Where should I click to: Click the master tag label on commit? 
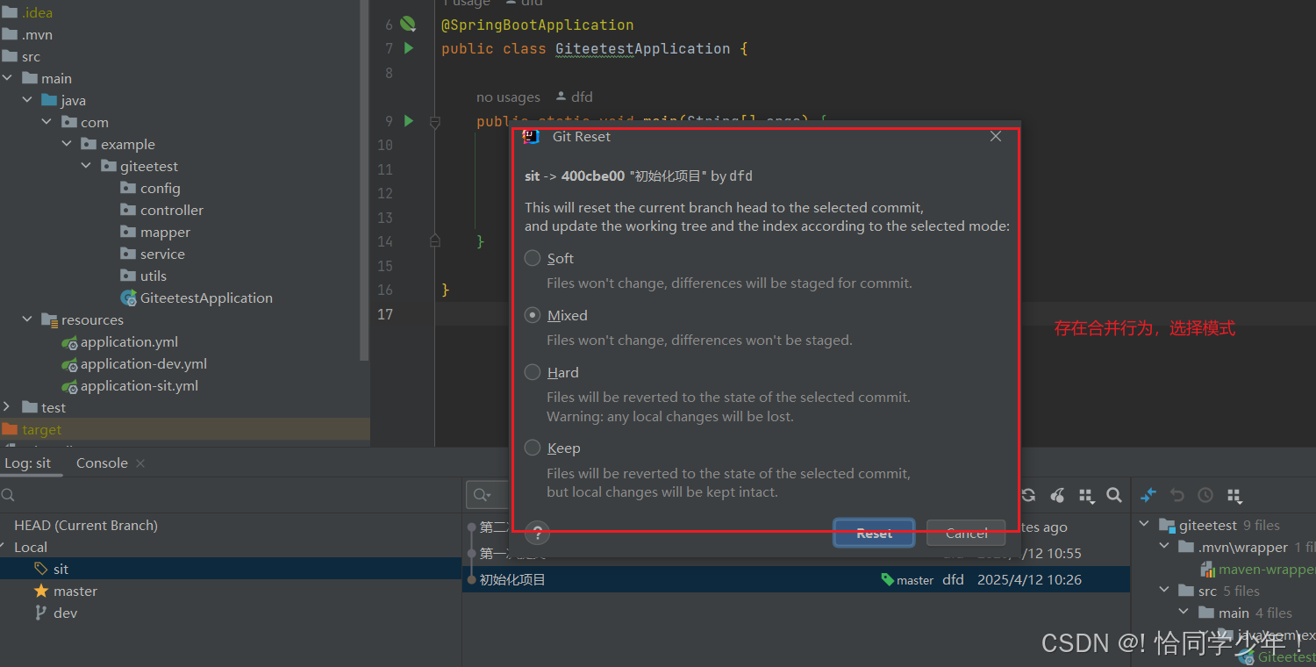click(907, 580)
